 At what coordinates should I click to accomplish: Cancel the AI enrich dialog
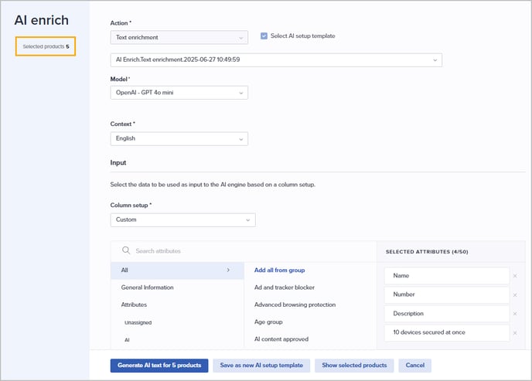click(415, 366)
